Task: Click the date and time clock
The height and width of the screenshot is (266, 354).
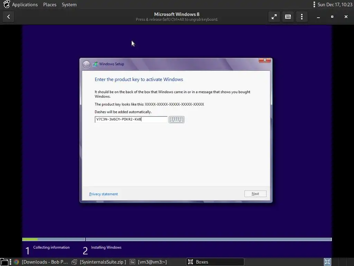Action: 335,5
